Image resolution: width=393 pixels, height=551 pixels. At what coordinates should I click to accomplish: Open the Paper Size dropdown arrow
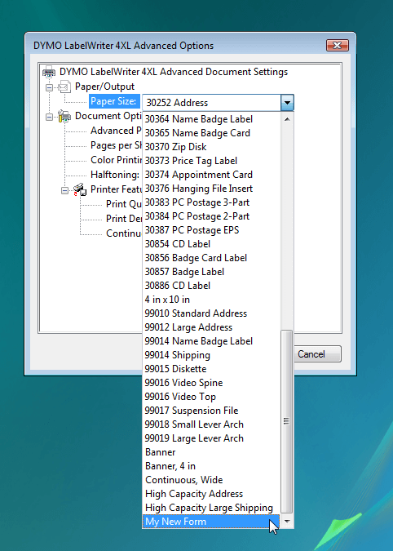(287, 103)
